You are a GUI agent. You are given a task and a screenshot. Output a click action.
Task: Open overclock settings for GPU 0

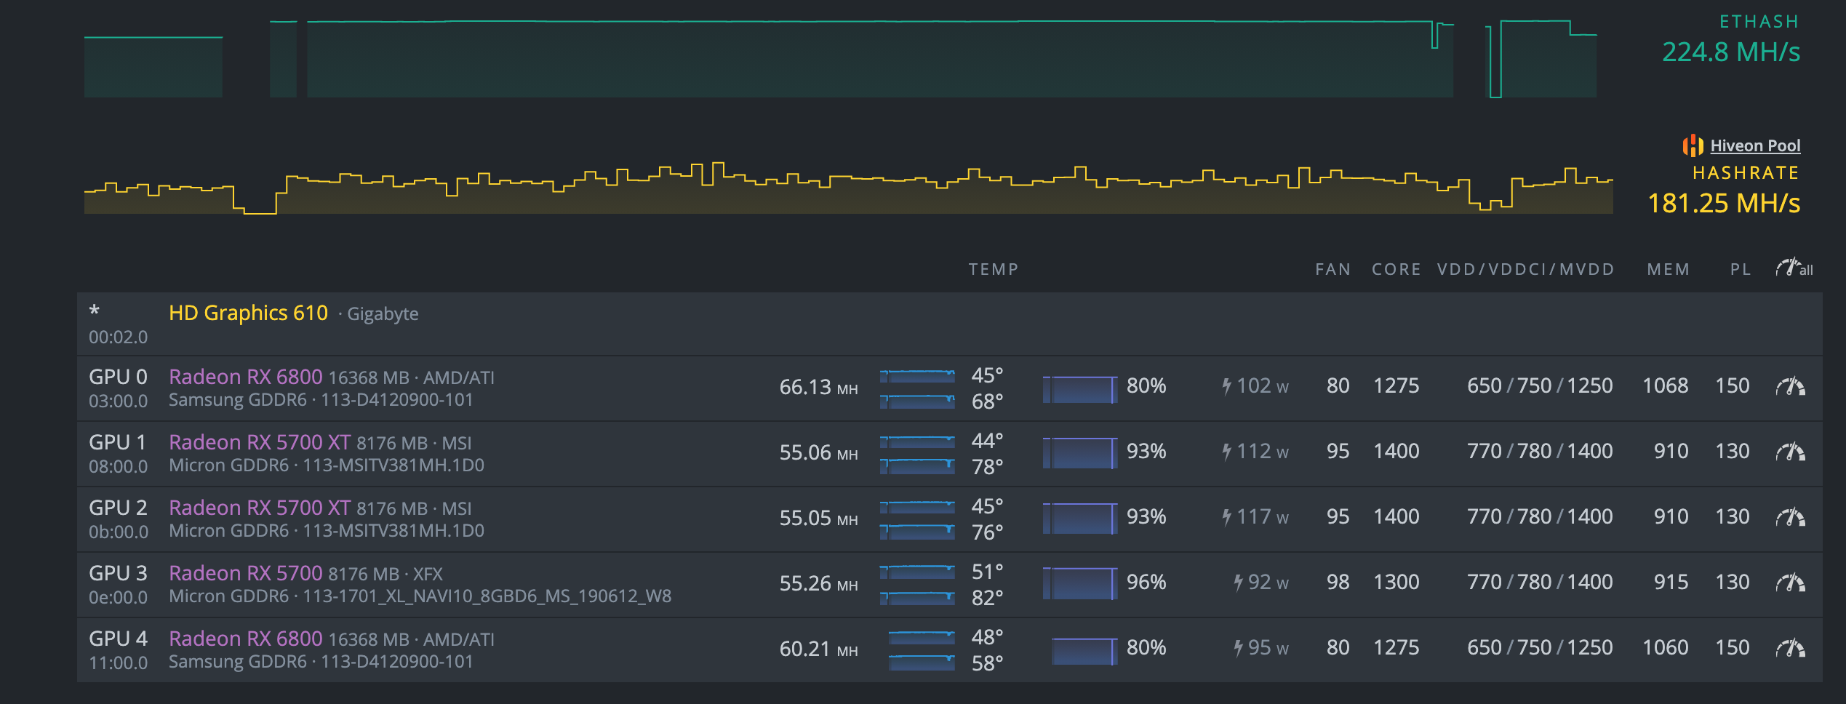pos(1790,386)
